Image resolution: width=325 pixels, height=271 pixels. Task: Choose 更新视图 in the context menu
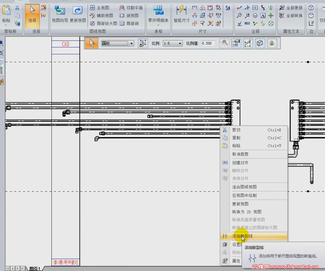[254, 204]
